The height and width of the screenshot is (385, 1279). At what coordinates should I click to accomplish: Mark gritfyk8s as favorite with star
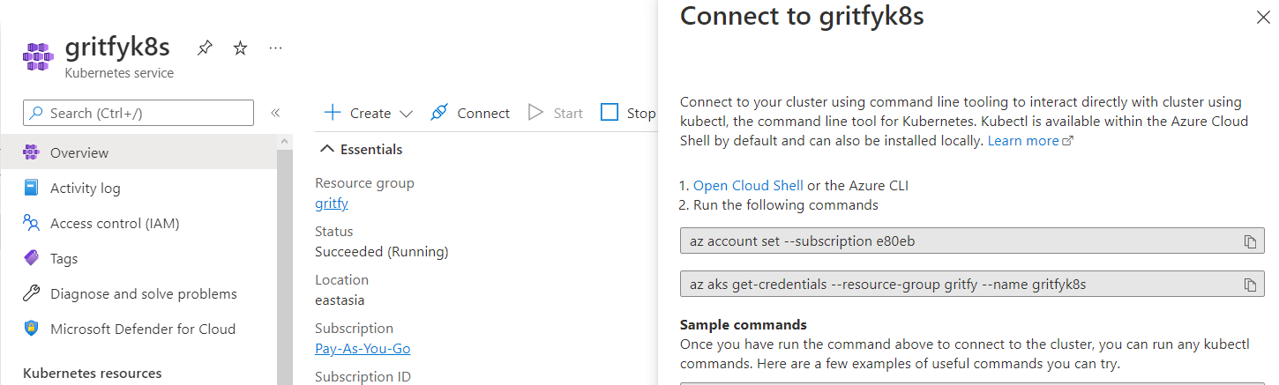tap(240, 48)
